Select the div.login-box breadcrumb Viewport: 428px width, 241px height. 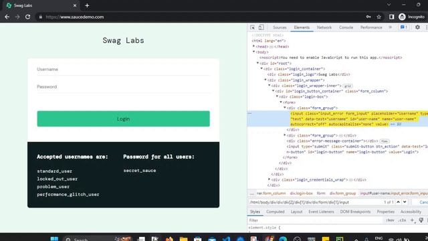[301, 193]
